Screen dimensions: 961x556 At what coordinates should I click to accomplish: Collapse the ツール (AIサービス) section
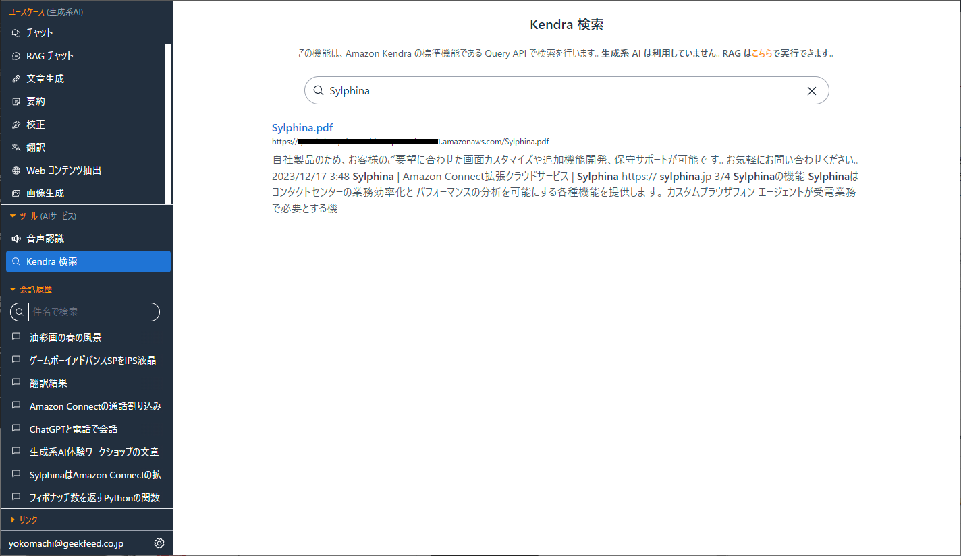click(43, 216)
